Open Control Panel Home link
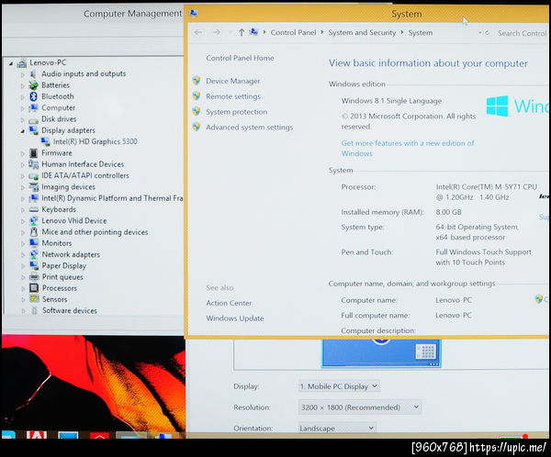The height and width of the screenshot is (457, 551). (240, 58)
